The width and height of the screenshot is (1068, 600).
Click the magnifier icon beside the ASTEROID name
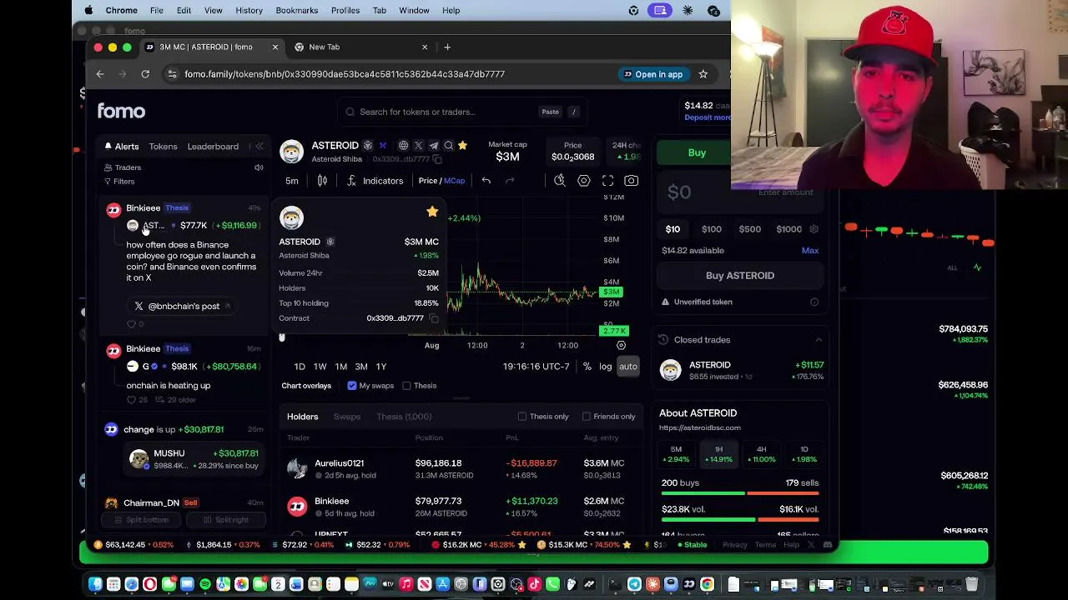448,146
